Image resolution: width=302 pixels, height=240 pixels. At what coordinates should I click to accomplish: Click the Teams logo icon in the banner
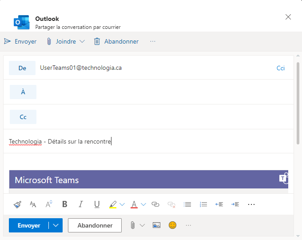point(283,178)
